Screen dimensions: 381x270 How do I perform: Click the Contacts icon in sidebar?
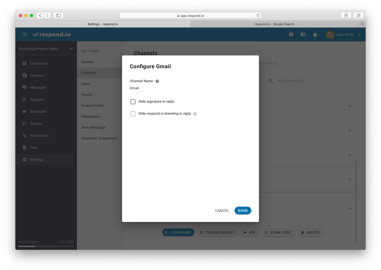click(x=25, y=75)
